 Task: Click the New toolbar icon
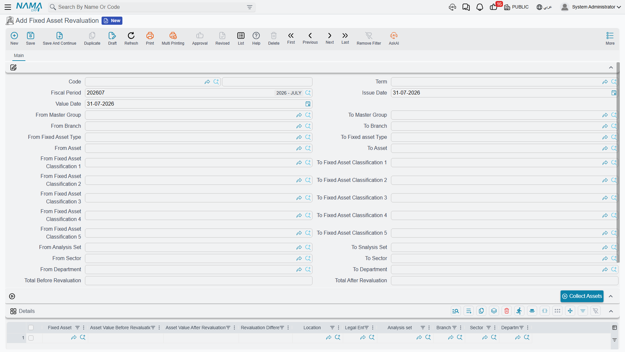pos(14,38)
